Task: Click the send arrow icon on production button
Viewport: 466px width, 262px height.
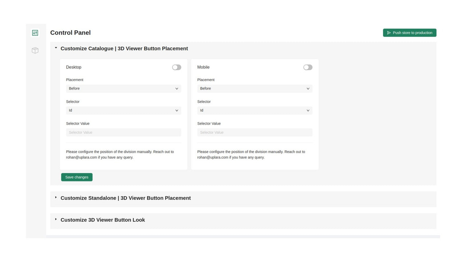Action: point(389,32)
